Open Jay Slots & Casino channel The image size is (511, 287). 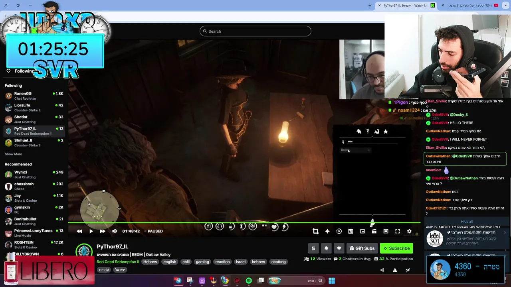tap(34, 198)
